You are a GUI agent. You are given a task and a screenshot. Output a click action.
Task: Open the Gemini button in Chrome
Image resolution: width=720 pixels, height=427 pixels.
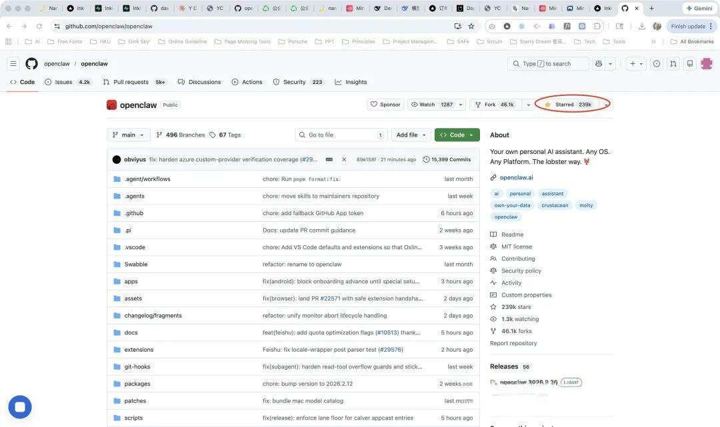(x=699, y=8)
